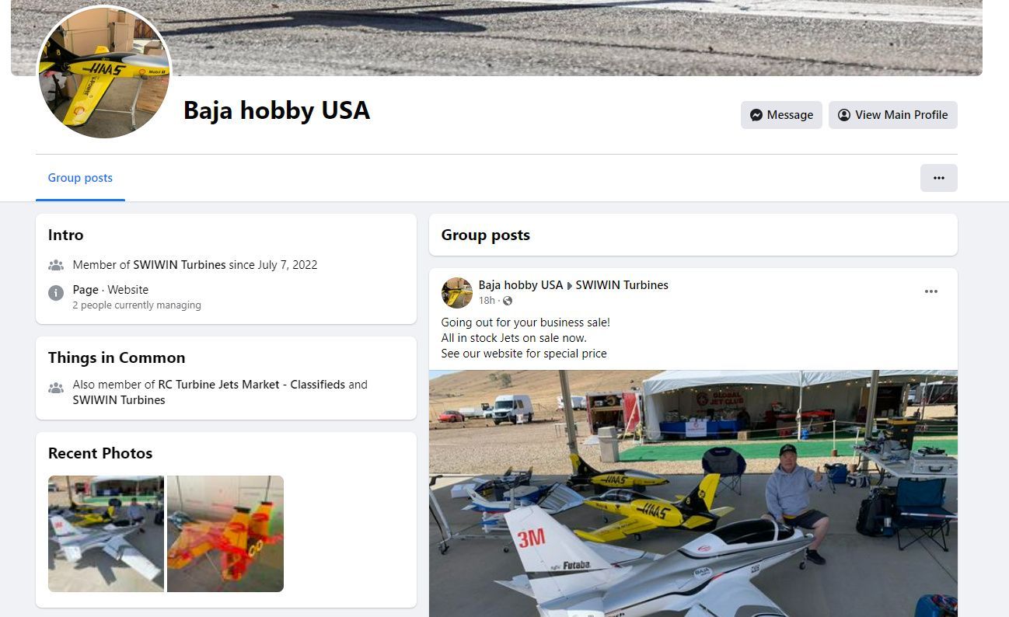The height and width of the screenshot is (617, 1009).
Task: Open first recent photo of silver jet
Action: click(106, 534)
